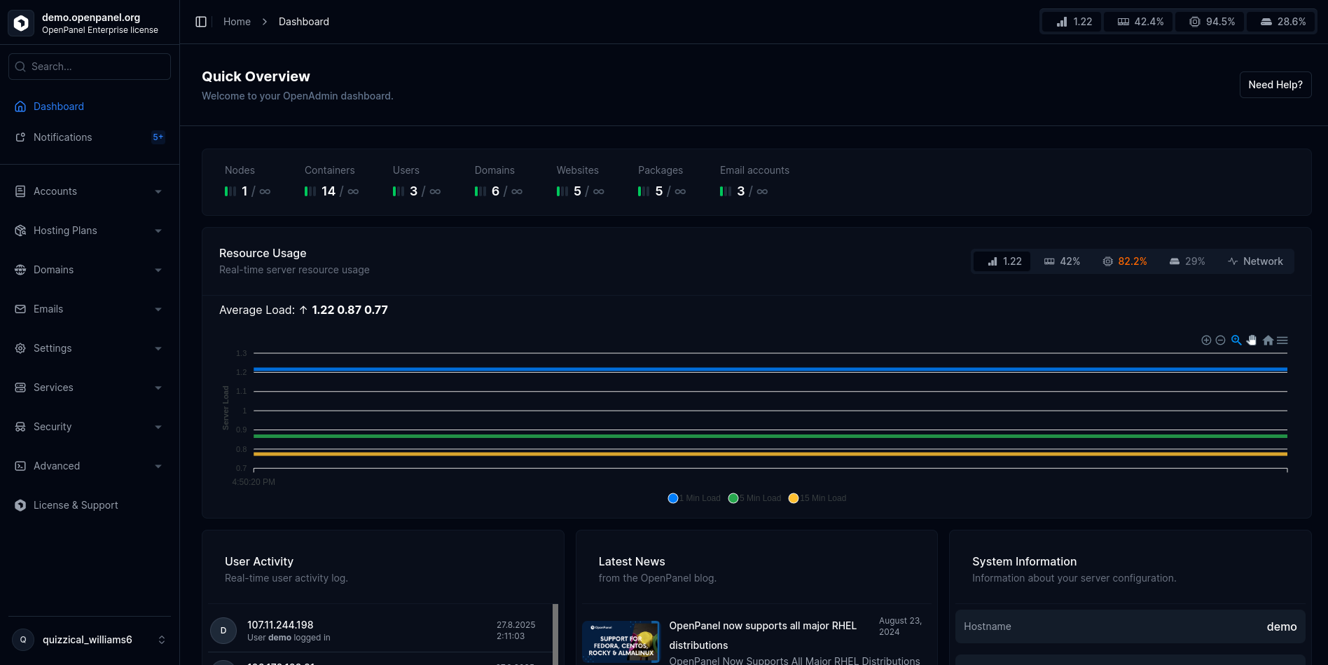Screen dimensions: 1328x665
Task: Expand the Services menu arrow
Action: [x=158, y=388]
